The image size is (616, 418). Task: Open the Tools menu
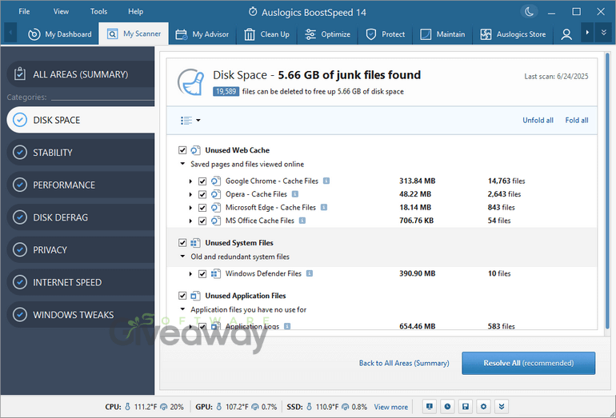[x=98, y=11]
